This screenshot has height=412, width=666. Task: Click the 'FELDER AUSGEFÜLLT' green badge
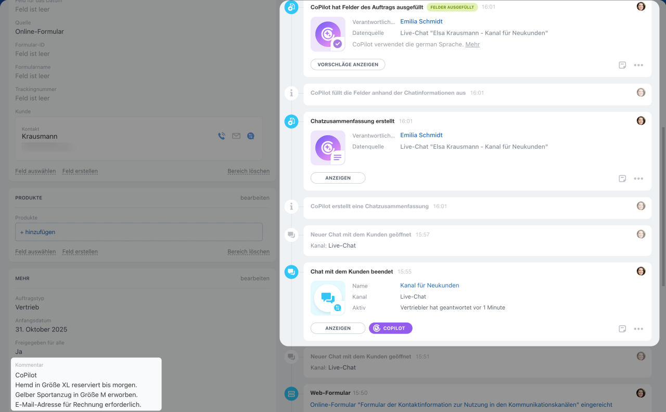coord(452,7)
